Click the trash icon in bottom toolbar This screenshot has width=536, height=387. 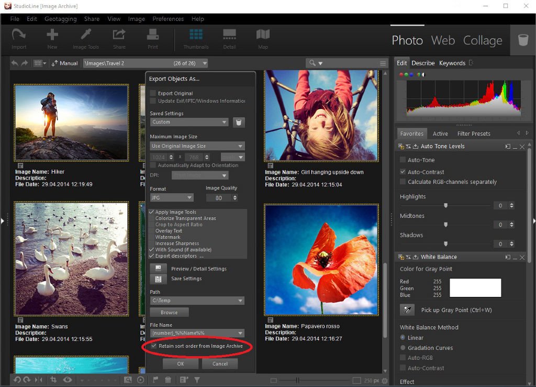(x=168, y=380)
